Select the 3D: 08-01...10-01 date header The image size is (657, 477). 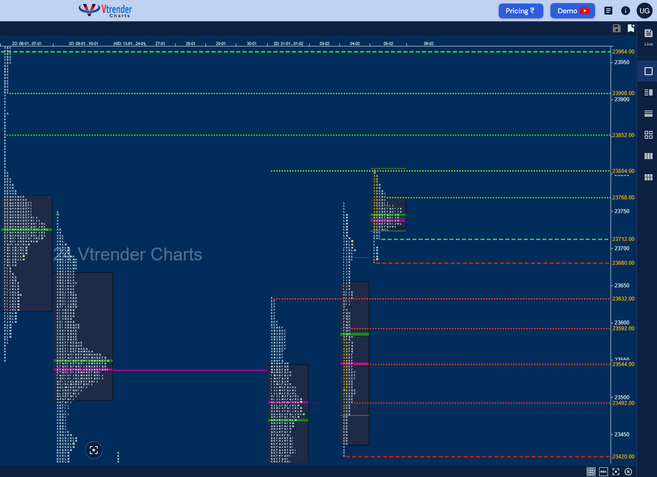pyautogui.click(x=83, y=43)
